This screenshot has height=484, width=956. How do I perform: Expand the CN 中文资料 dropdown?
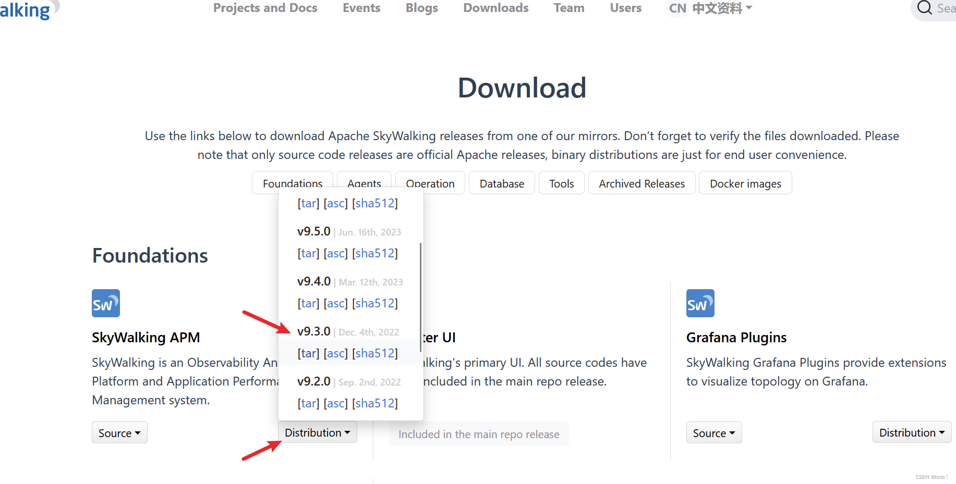(x=710, y=8)
